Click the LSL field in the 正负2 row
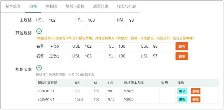Screen dimensions: 224x110 162,46
